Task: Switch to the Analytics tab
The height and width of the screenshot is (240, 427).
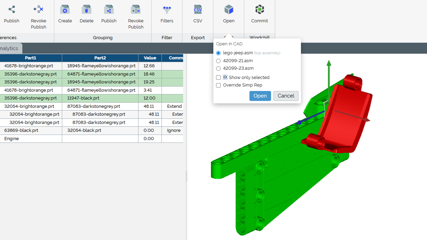Action: (x=9, y=48)
